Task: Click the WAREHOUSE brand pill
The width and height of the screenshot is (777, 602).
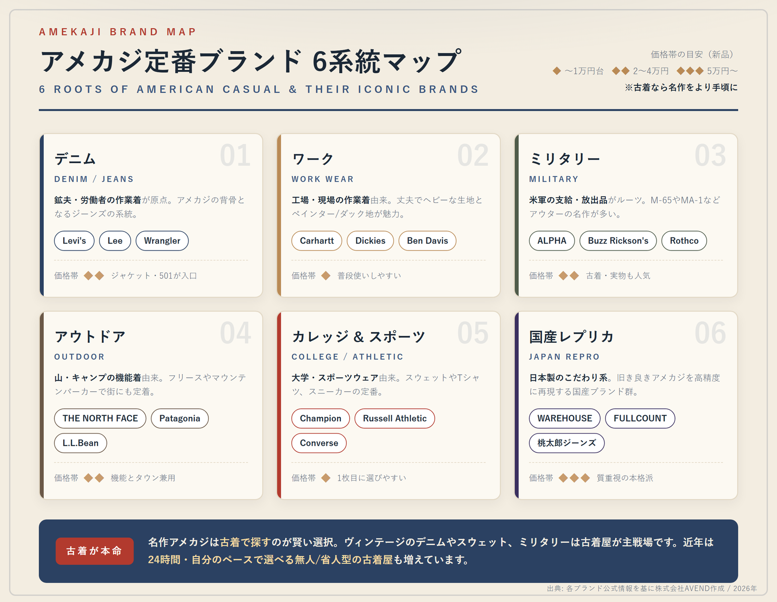Action: 565,418
